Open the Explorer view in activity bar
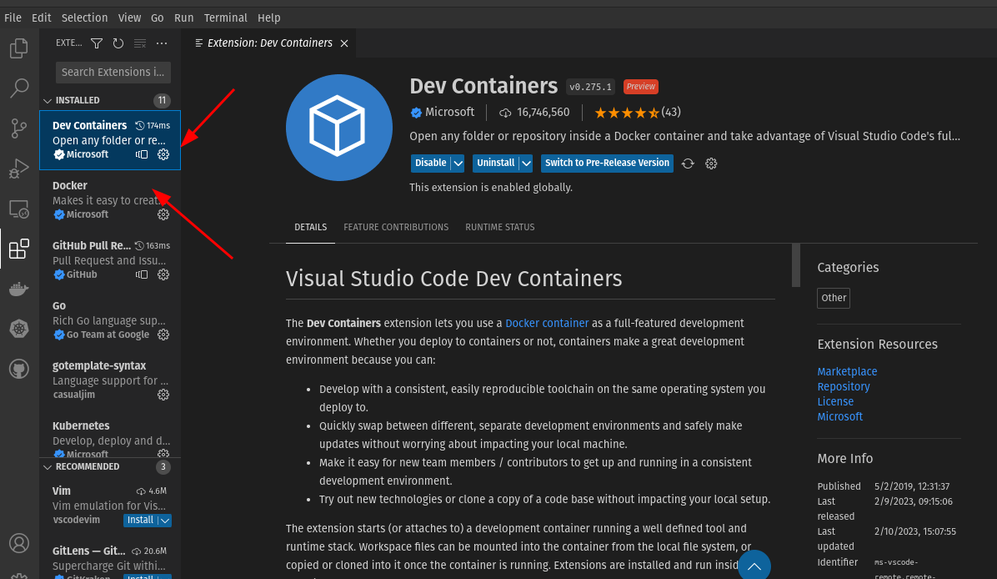This screenshot has width=997, height=579. click(19, 48)
